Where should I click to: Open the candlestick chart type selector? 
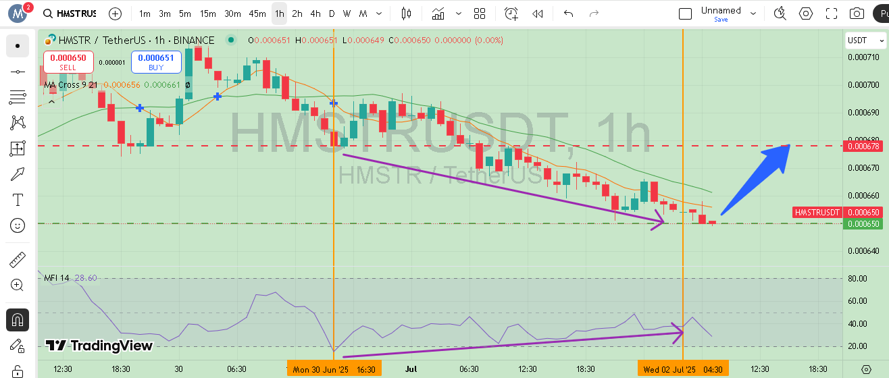pyautogui.click(x=406, y=13)
